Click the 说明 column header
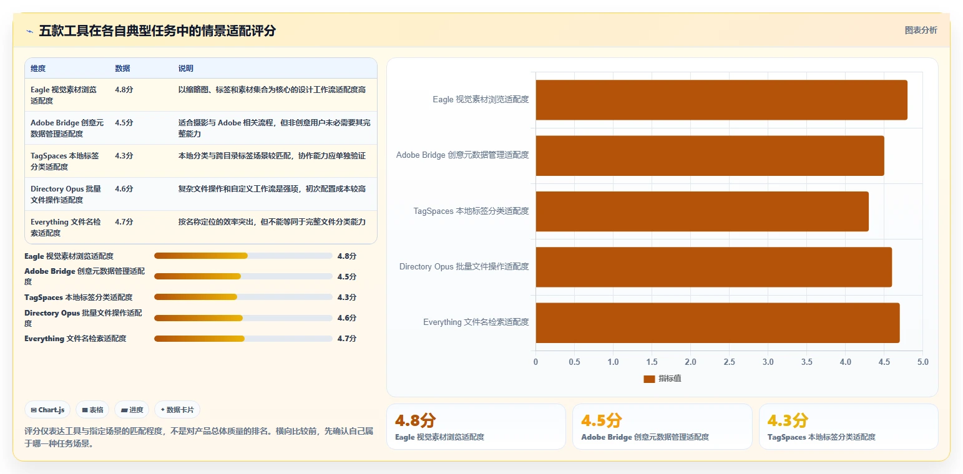Image resolution: width=963 pixels, height=474 pixels. pyautogui.click(x=186, y=69)
